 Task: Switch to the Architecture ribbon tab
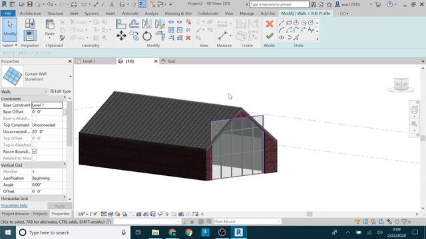click(x=30, y=13)
